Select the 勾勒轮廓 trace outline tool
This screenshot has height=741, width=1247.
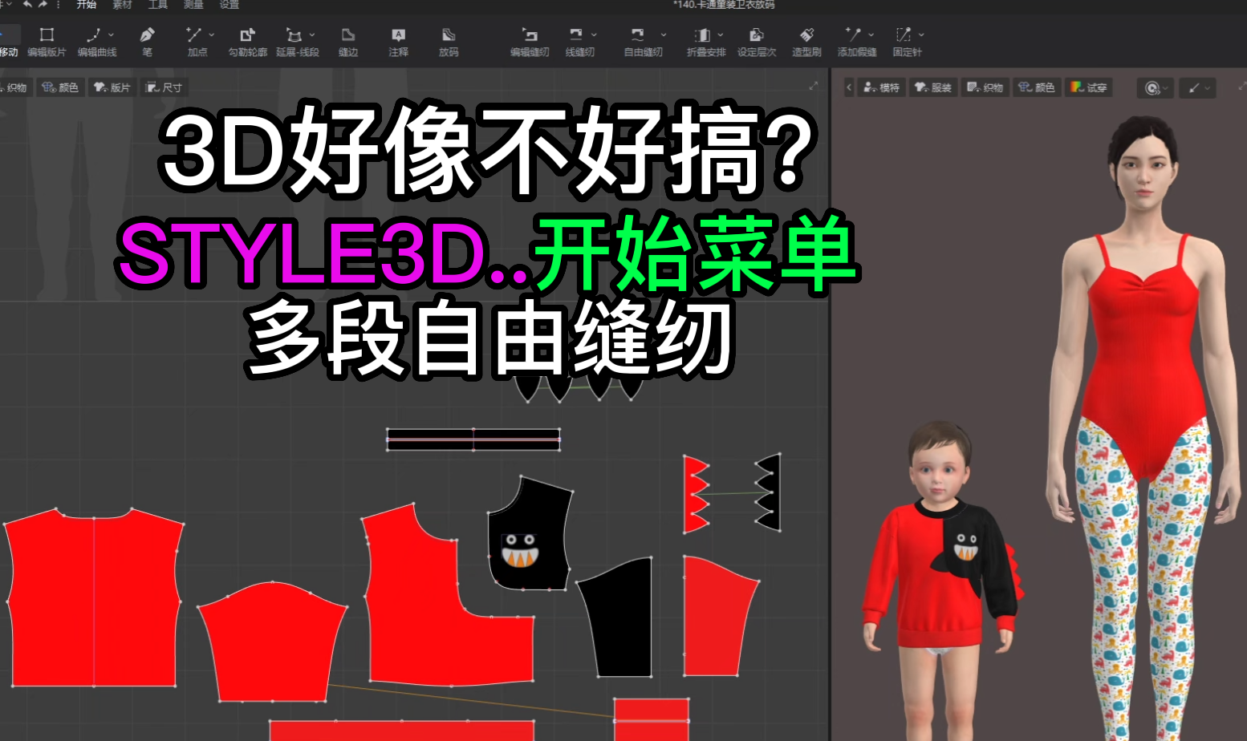pyautogui.click(x=247, y=42)
